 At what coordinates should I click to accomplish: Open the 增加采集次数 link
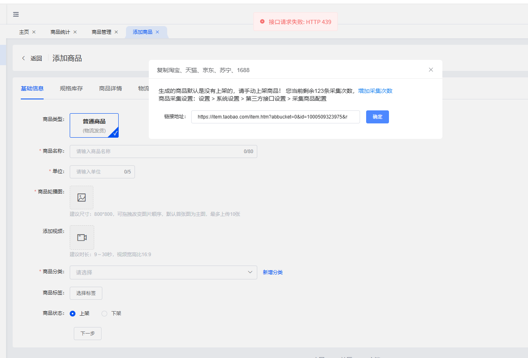pyautogui.click(x=375, y=91)
